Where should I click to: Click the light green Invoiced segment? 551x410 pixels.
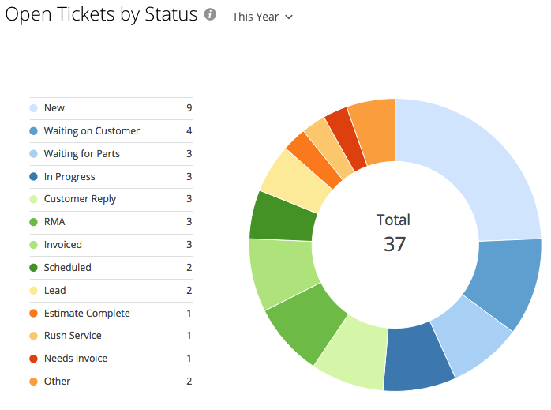[283, 273]
